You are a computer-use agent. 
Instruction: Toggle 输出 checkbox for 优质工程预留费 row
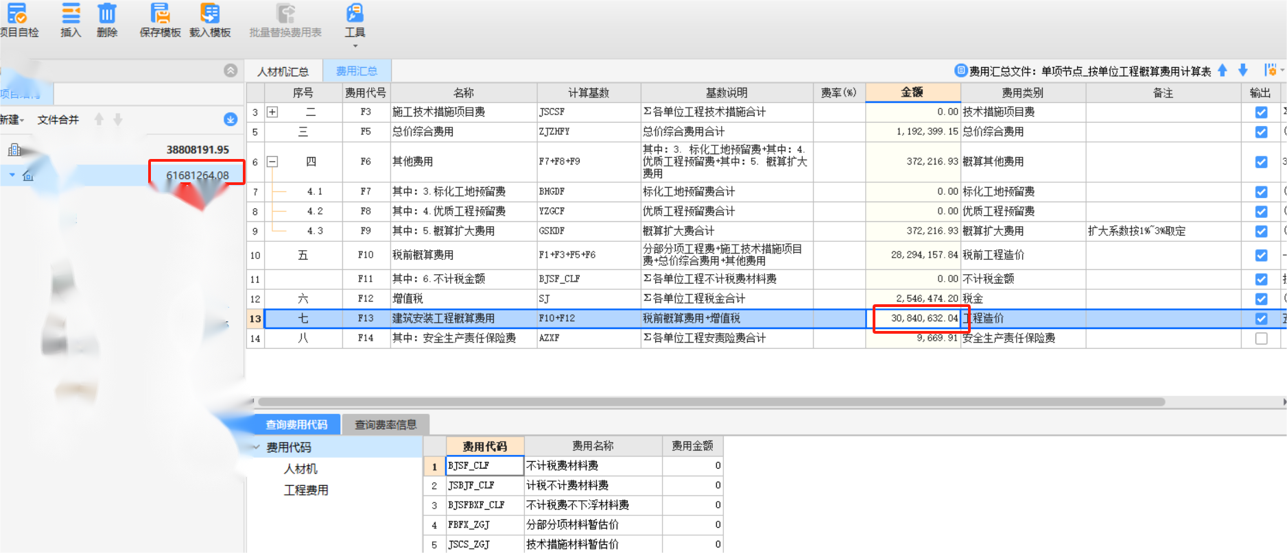tap(1261, 212)
